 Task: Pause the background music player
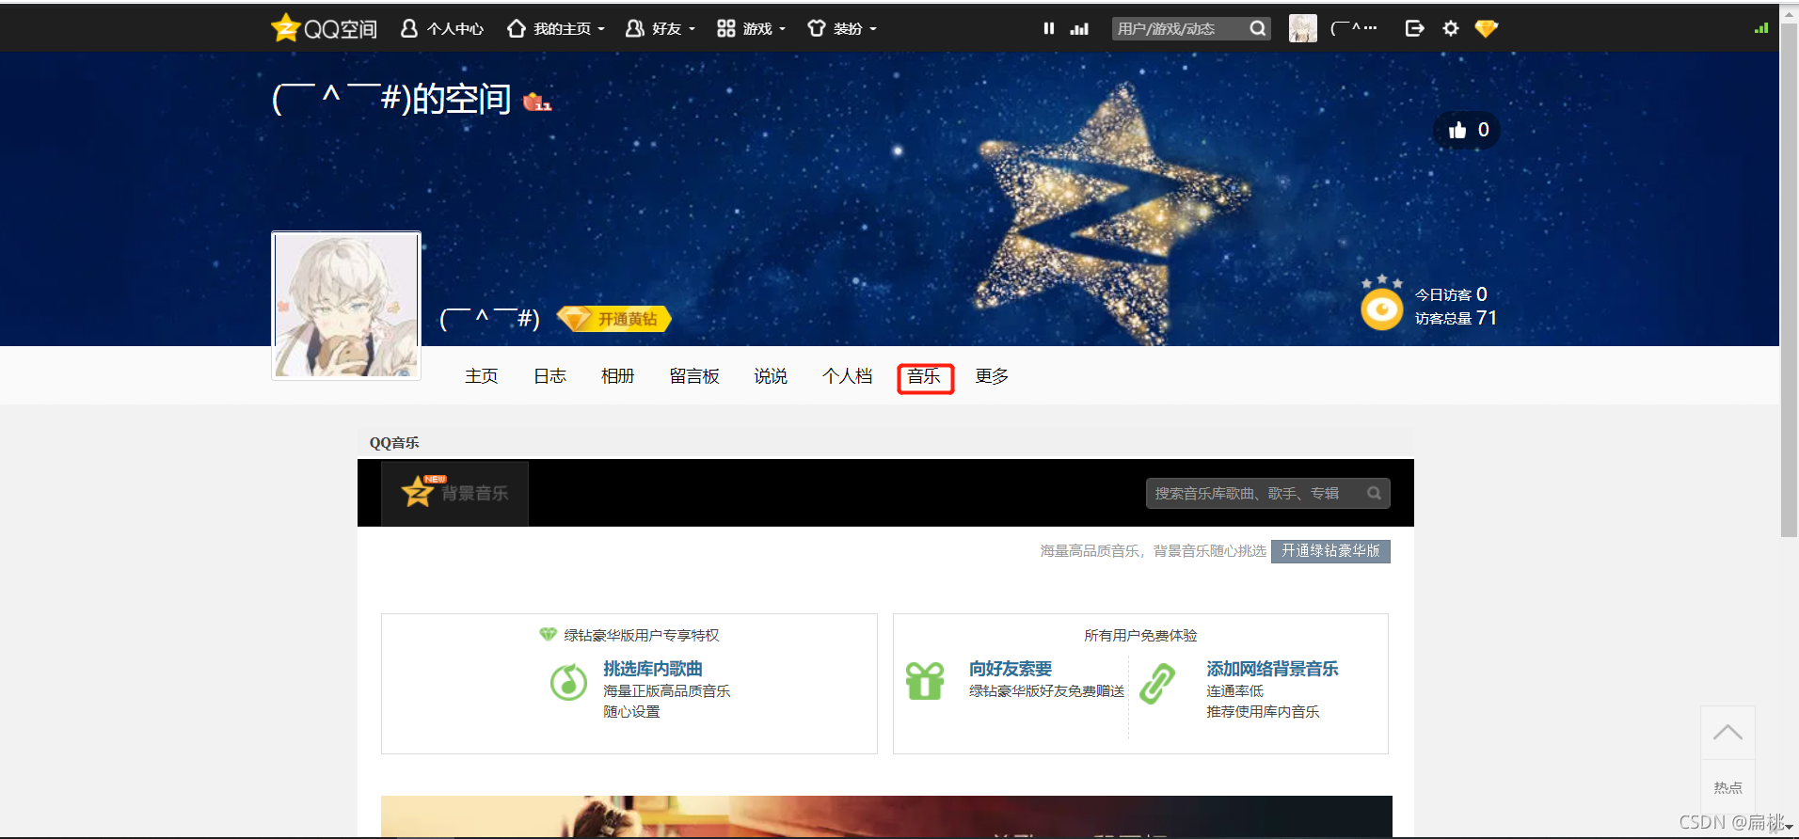tap(1049, 29)
